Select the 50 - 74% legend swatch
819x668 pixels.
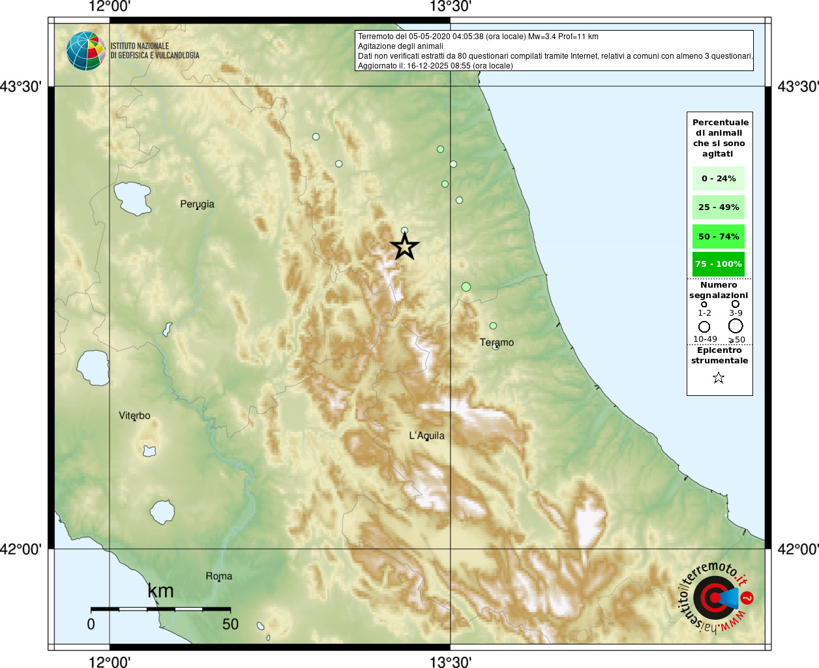point(719,236)
